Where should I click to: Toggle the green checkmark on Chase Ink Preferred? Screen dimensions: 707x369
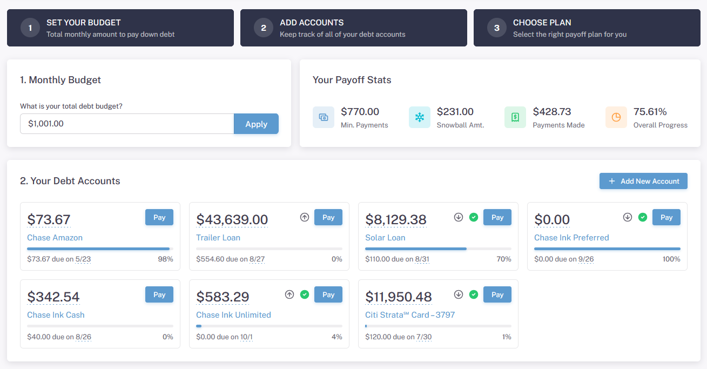tap(643, 217)
